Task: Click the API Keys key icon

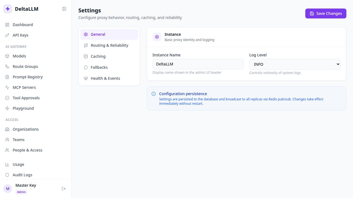Action: [7, 35]
